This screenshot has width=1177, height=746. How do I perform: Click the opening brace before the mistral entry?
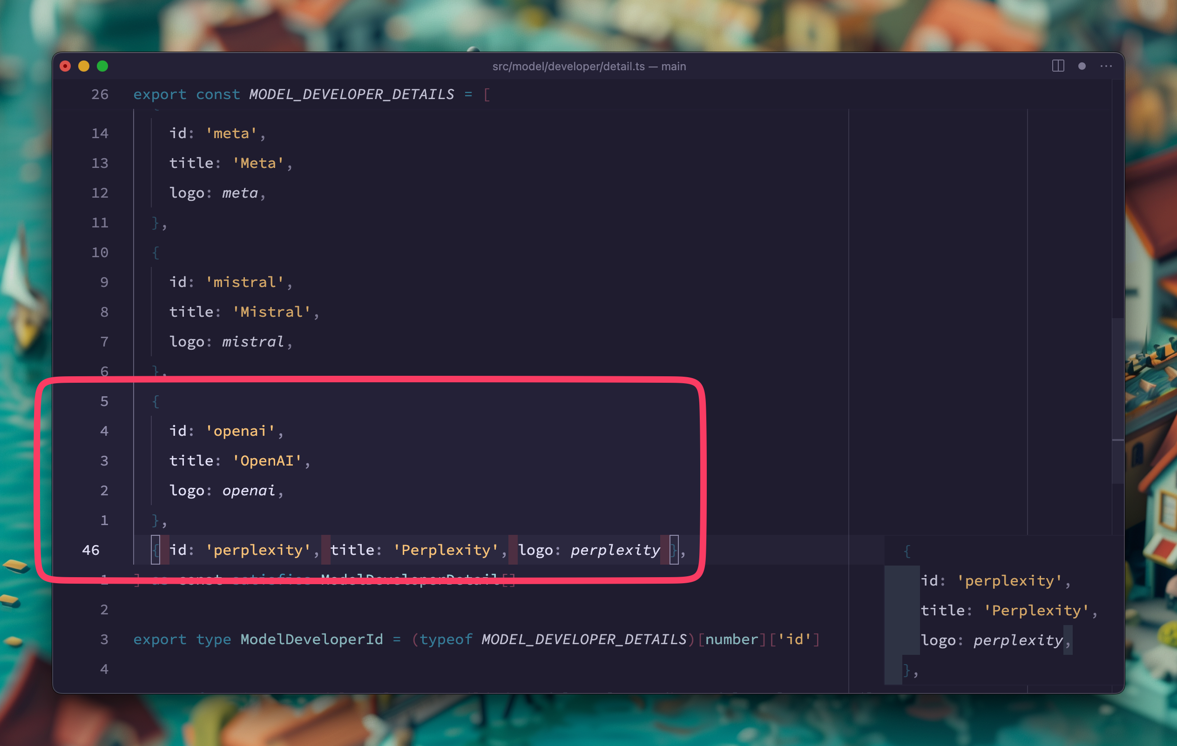click(156, 253)
